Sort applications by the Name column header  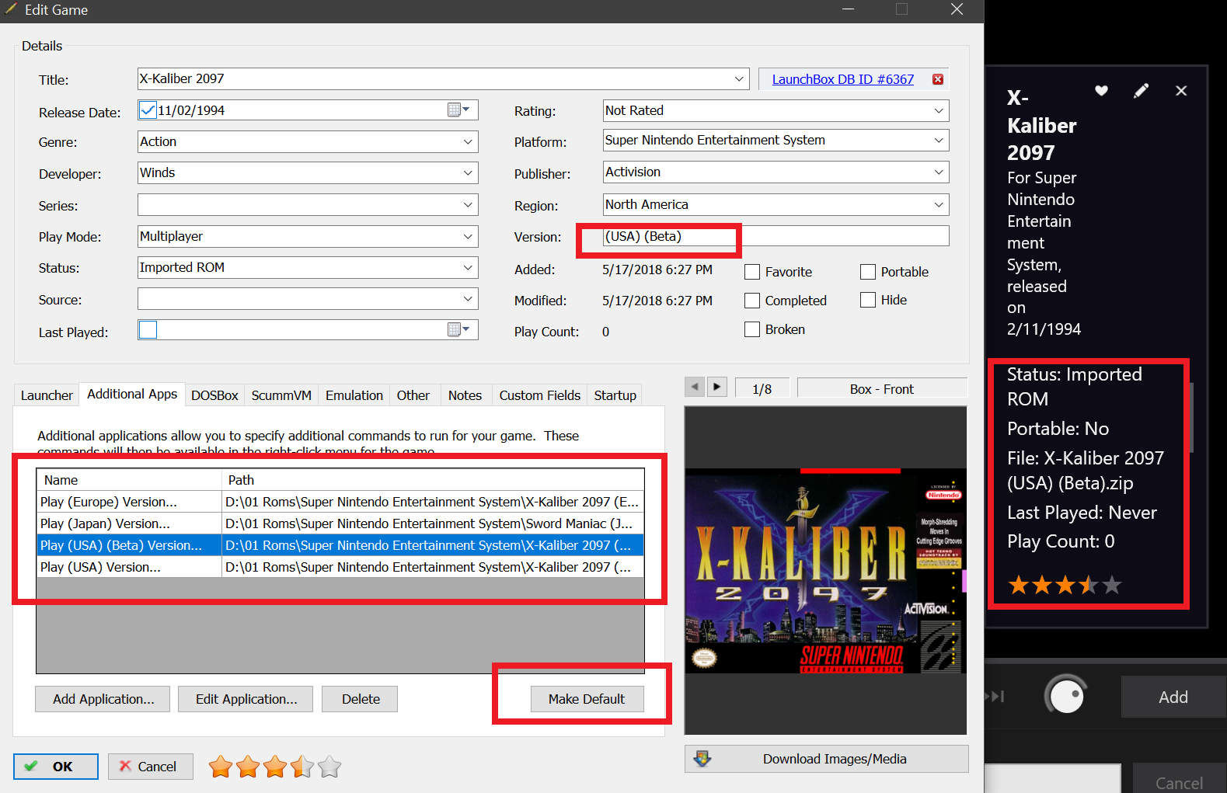129,480
